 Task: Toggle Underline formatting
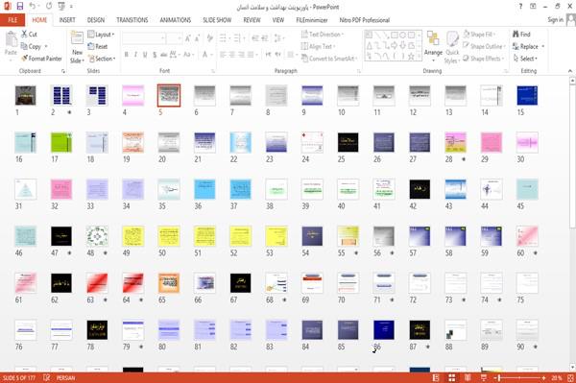click(x=145, y=55)
